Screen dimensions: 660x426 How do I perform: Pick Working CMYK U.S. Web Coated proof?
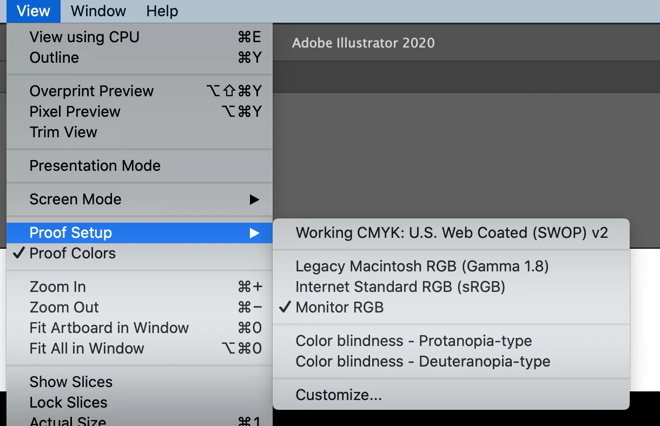[451, 233]
